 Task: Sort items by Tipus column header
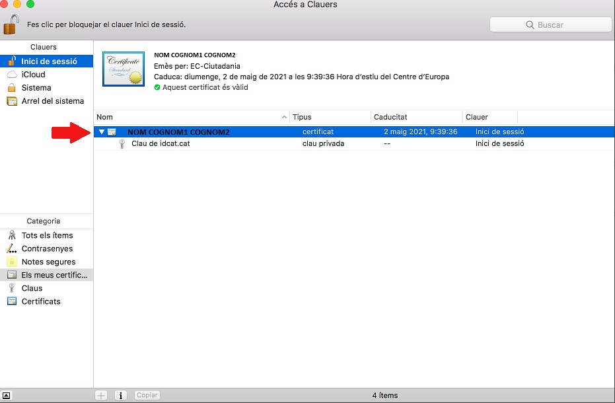330,117
